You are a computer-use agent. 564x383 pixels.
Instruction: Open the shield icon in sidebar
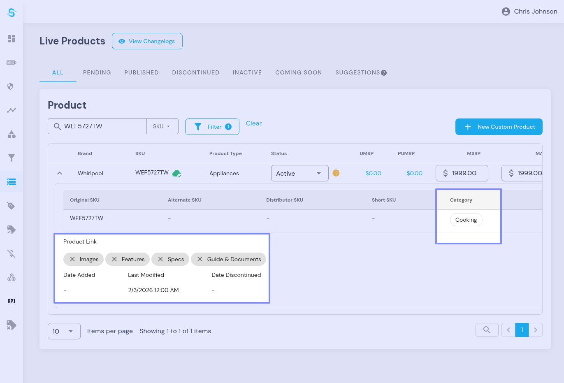[12, 86]
